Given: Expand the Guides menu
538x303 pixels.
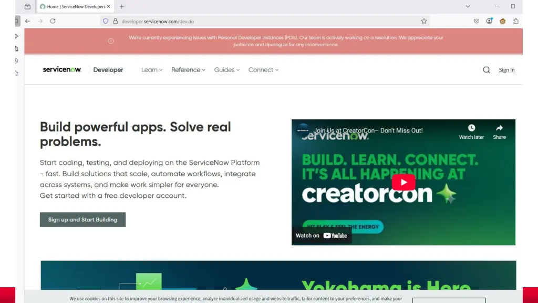Looking at the screenshot, I should 227,70.
